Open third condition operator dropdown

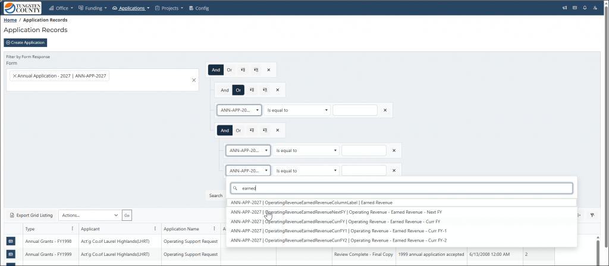(x=306, y=170)
